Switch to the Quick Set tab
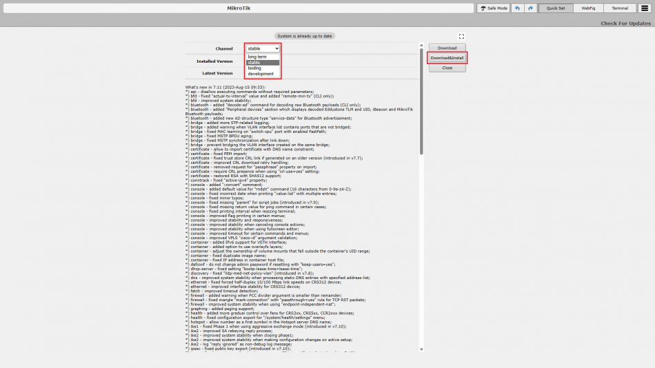This screenshot has width=655, height=368. click(556, 8)
